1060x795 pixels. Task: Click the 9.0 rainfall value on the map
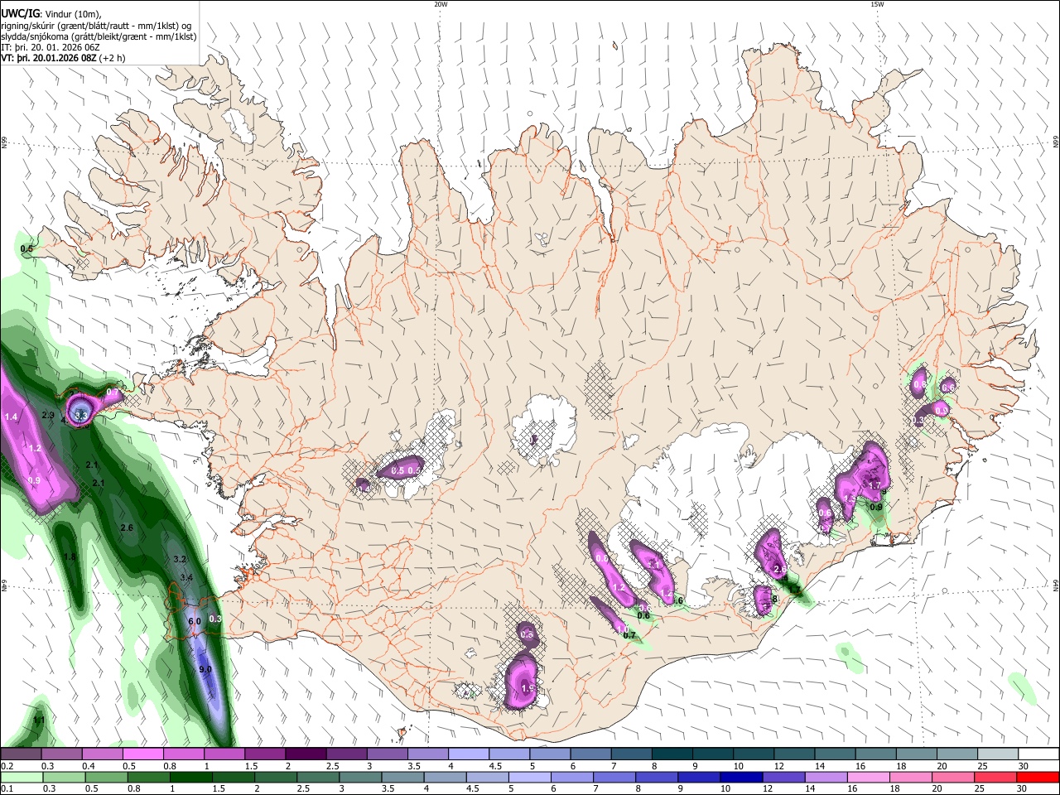click(205, 669)
